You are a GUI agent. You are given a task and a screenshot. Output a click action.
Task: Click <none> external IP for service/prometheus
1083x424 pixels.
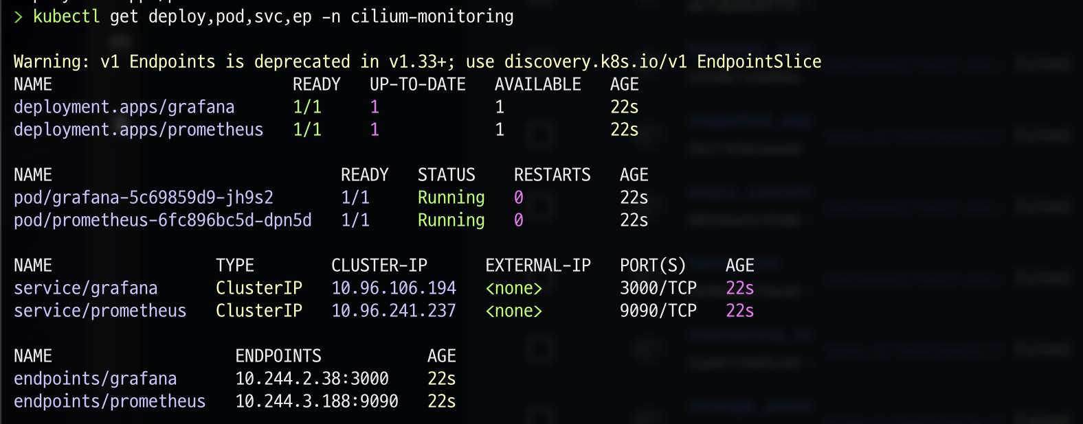point(514,311)
